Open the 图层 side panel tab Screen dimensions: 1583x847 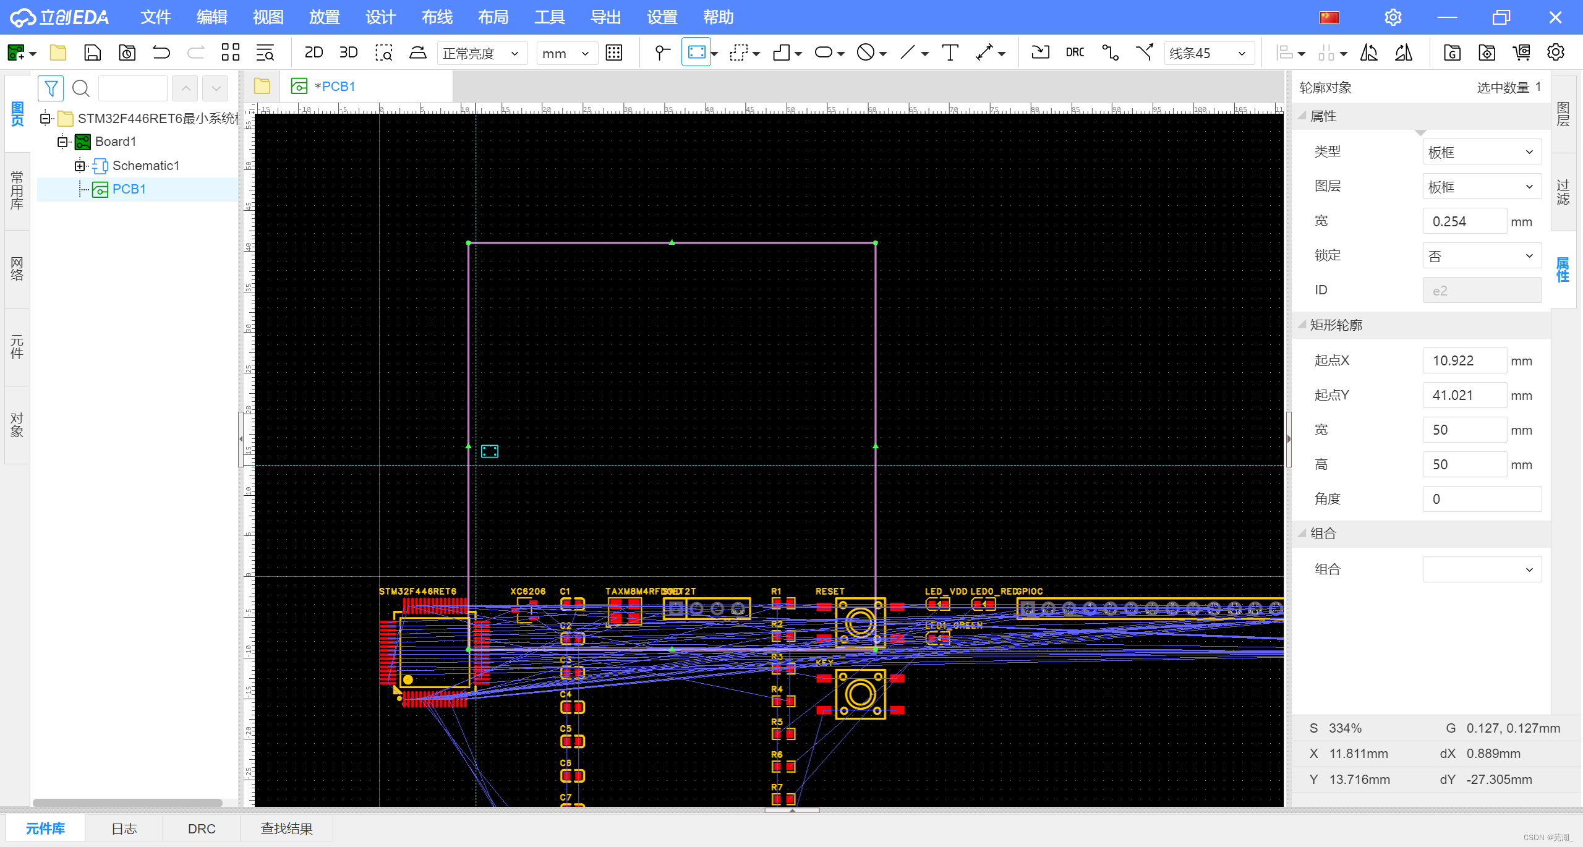pyautogui.click(x=1563, y=114)
